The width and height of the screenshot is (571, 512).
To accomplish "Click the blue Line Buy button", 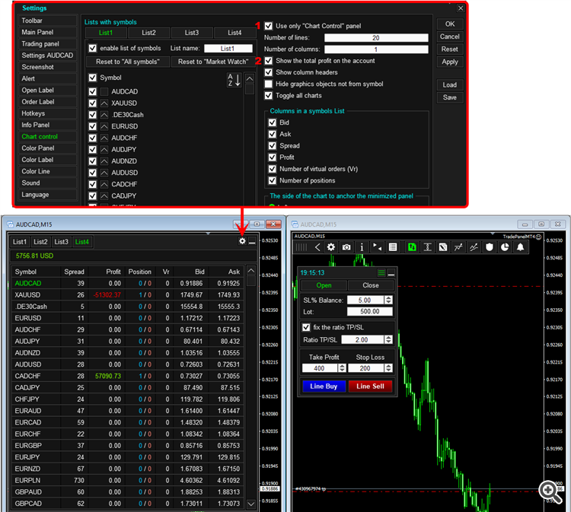I will point(324,386).
